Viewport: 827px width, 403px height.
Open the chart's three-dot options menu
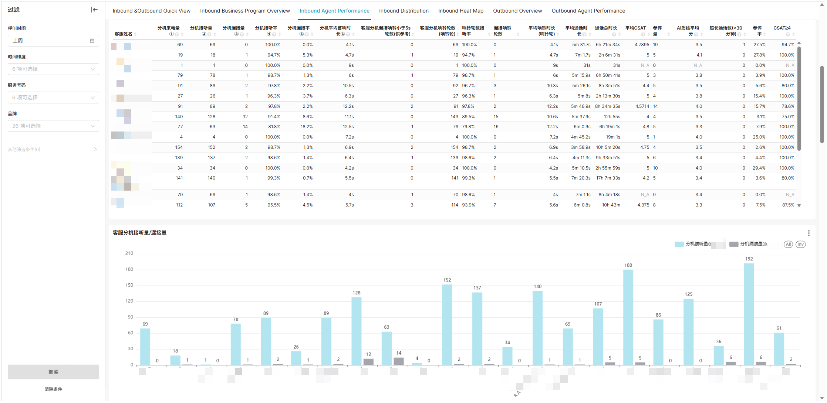click(x=809, y=233)
